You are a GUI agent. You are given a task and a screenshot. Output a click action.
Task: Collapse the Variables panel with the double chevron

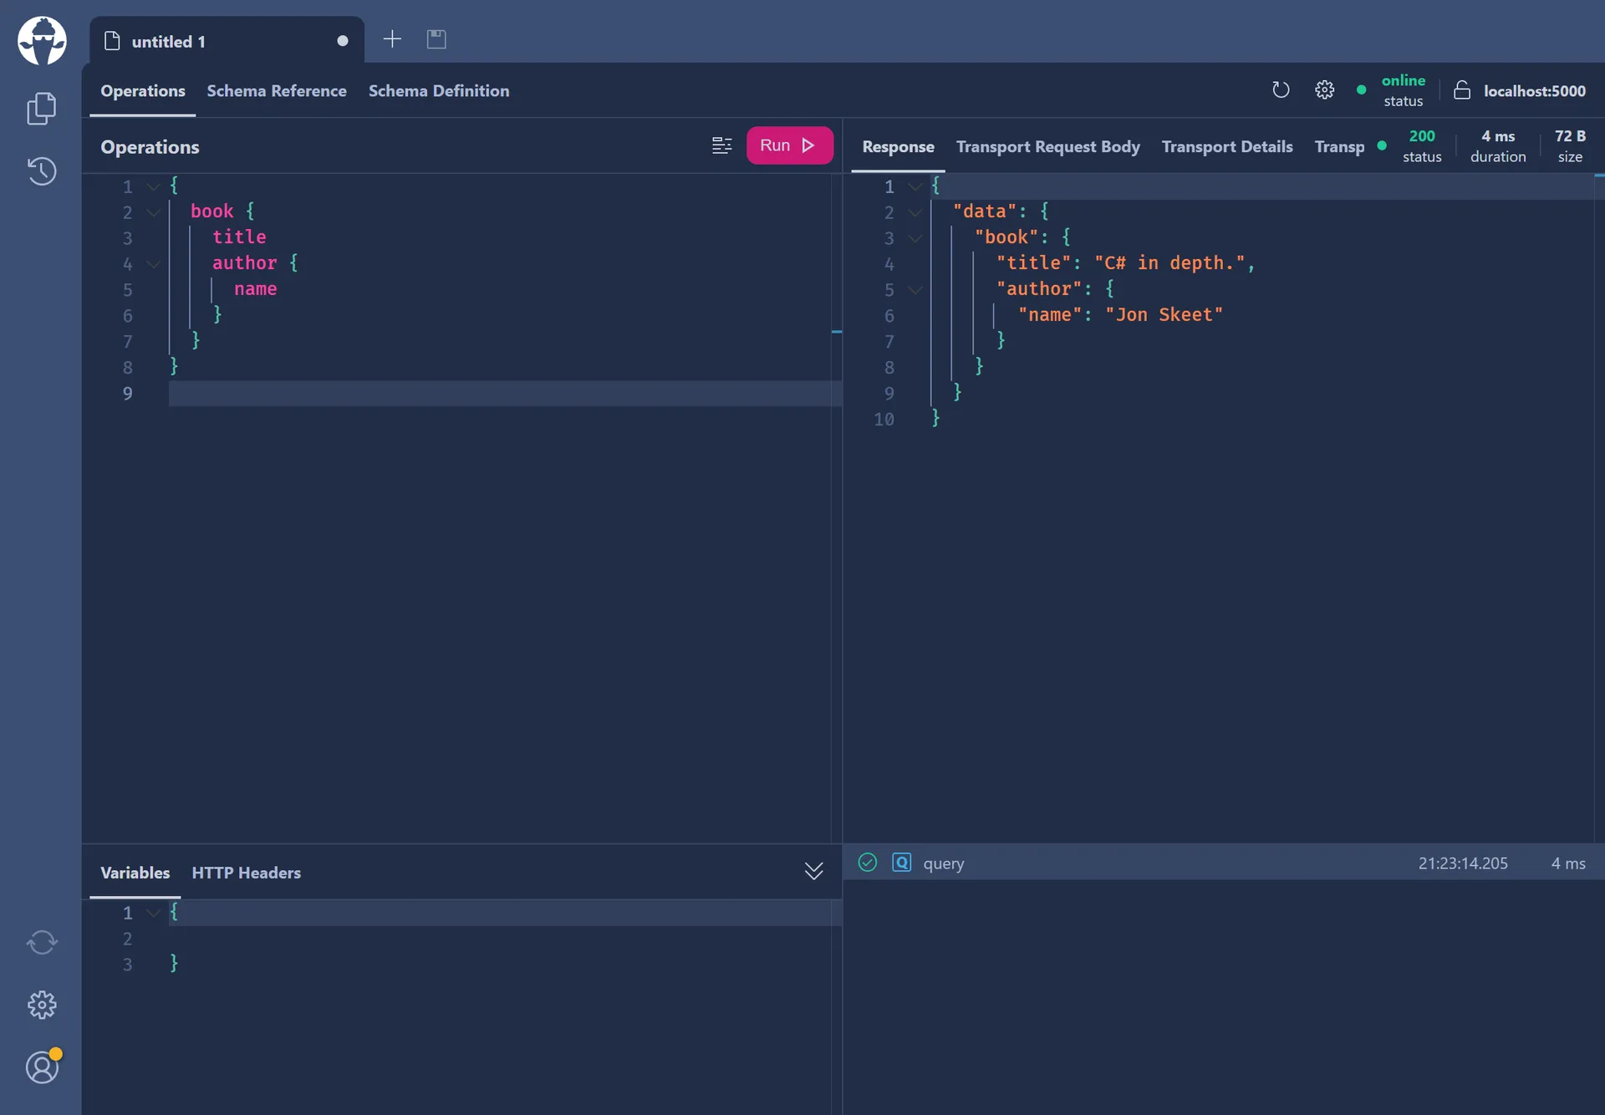pyautogui.click(x=813, y=871)
